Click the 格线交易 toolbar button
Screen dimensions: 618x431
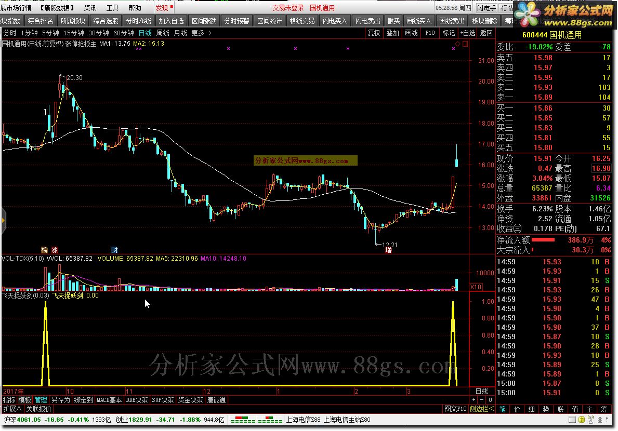pos(302,21)
